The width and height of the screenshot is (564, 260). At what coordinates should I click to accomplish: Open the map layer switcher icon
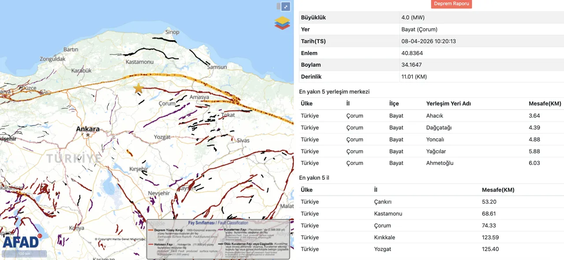(282, 23)
